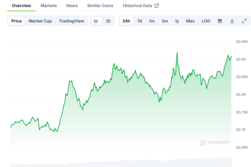Open the calendar date range picker
This screenshot has height=167, width=251.
click(220, 21)
